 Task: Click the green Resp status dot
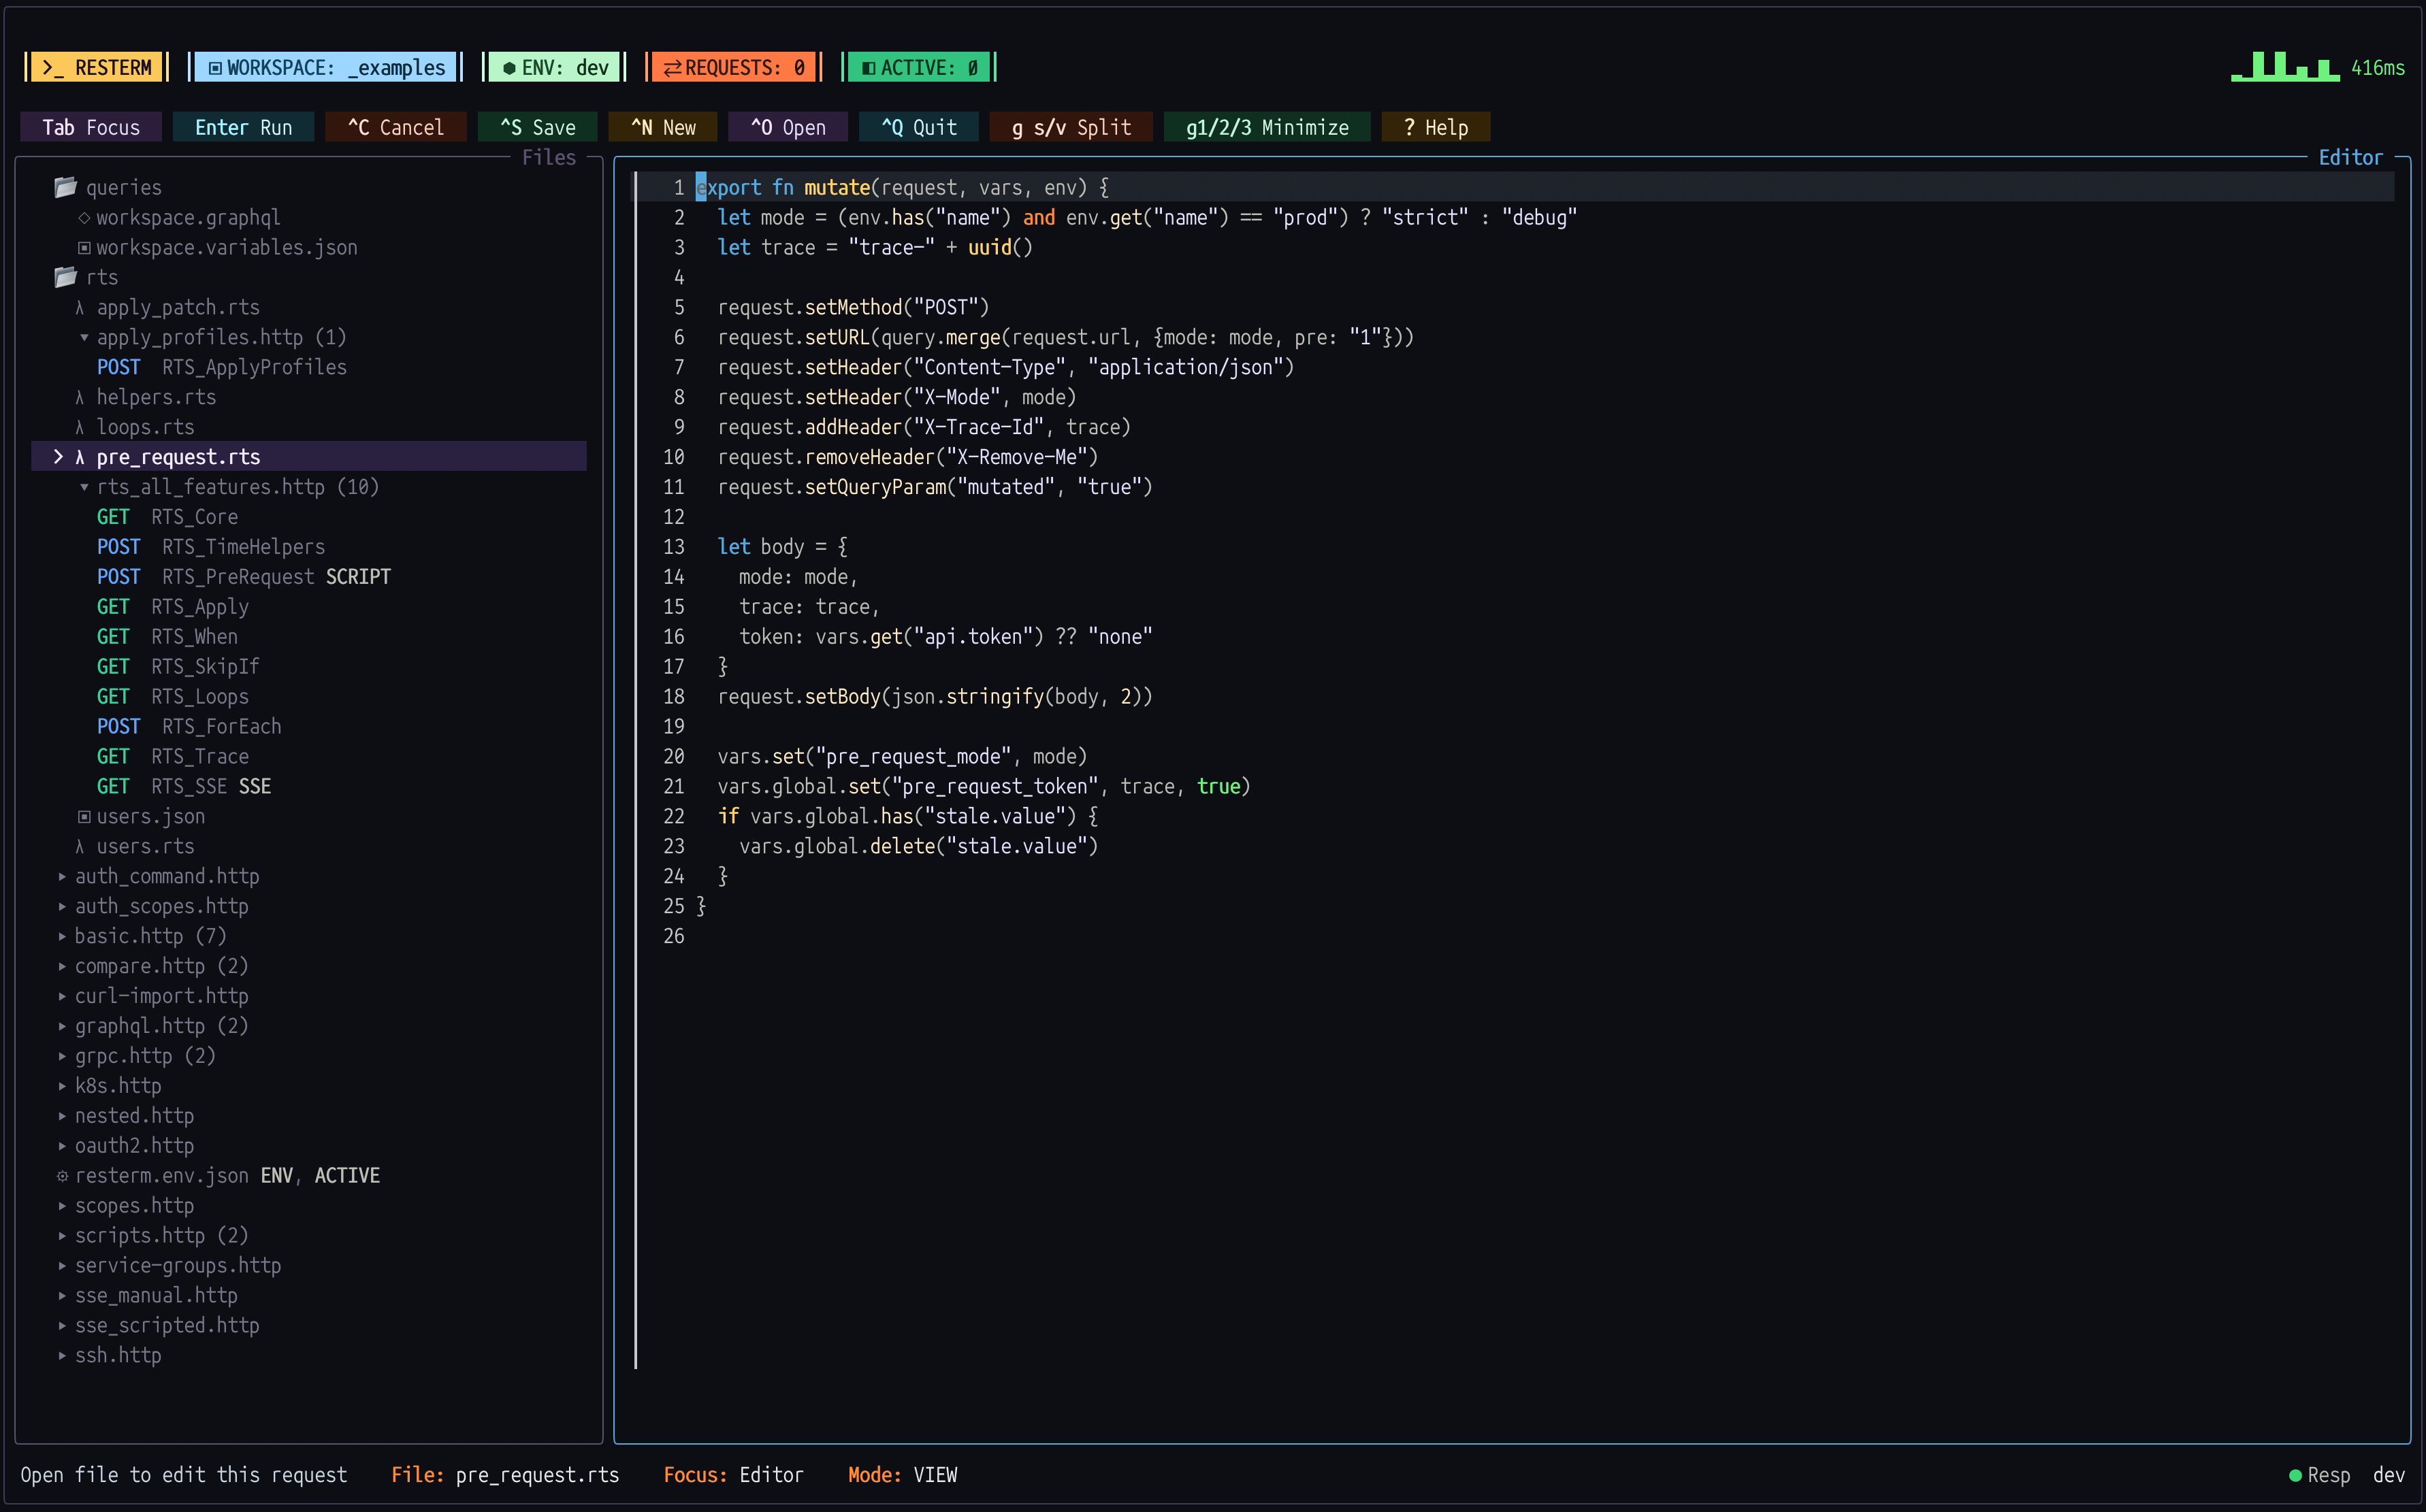pos(2295,1475)
